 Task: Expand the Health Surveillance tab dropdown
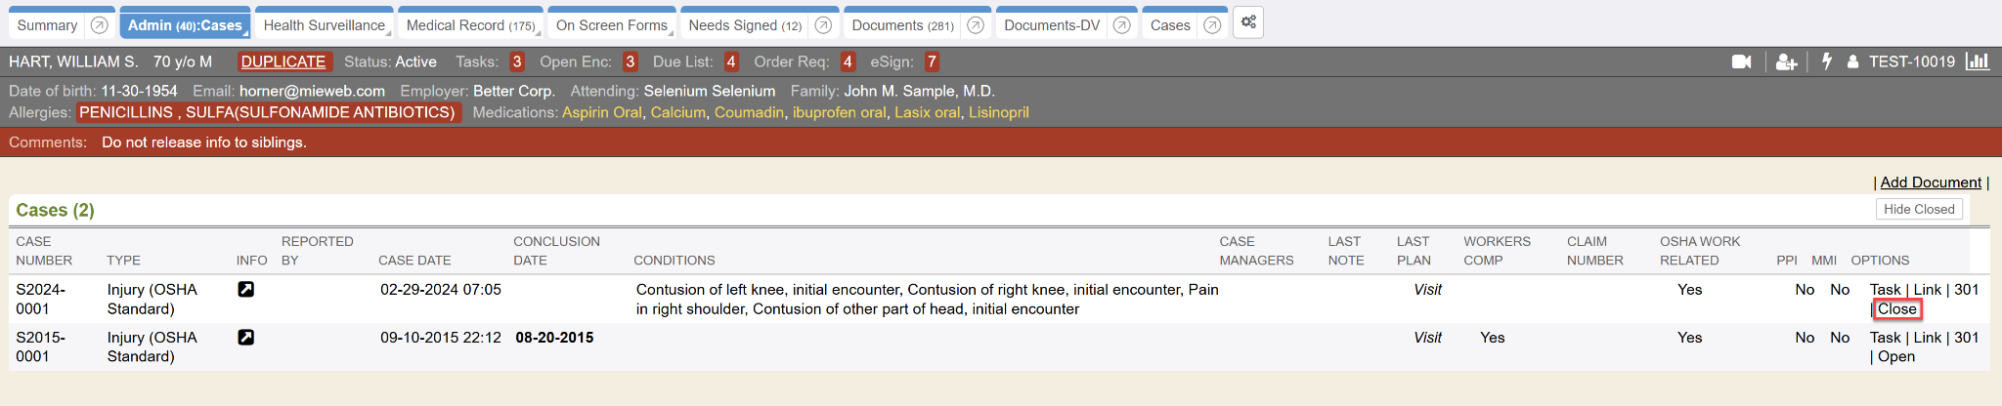click(389, 34)
